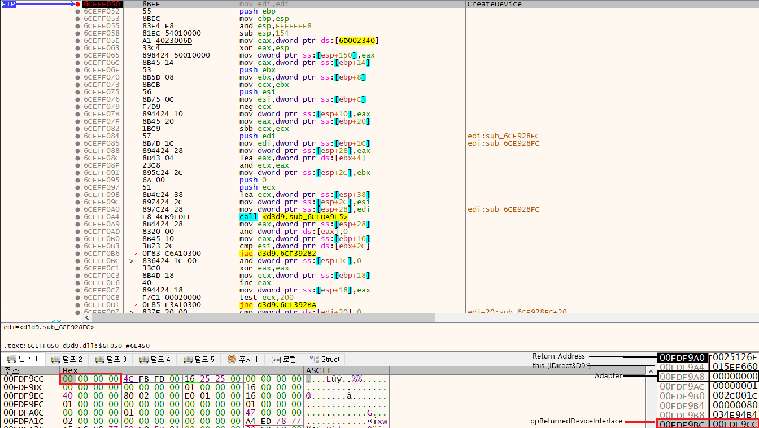The image size is (759, 428).
Task: Select stack entry at address 00FDF9A0
Action: click(683, 357)
